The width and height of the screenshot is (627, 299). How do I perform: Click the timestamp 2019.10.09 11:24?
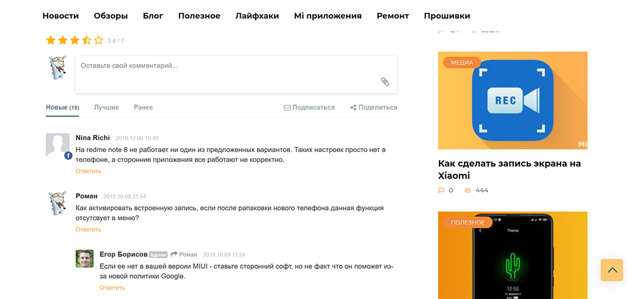pos(224,255)
